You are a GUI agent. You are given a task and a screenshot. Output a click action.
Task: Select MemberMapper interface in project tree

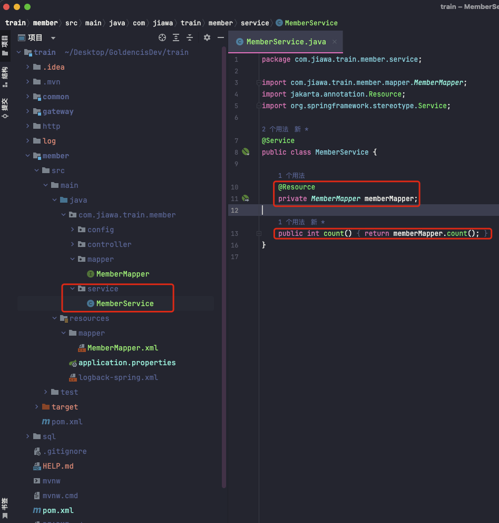pyautogui.click(x=123, y=274)
